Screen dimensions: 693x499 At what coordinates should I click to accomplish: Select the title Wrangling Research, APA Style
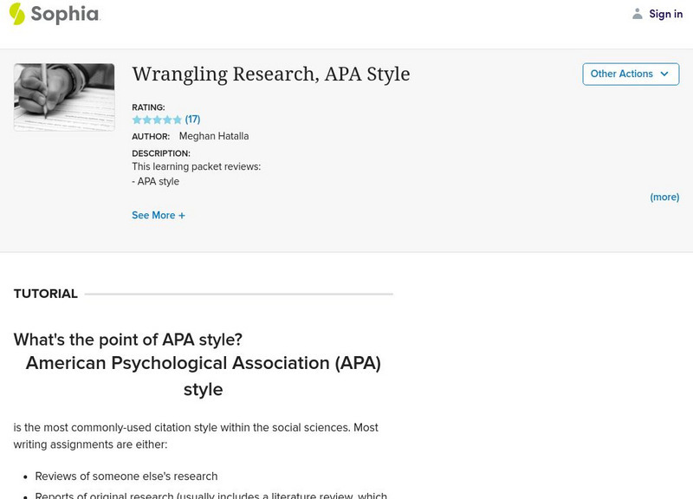click(269, 75)
